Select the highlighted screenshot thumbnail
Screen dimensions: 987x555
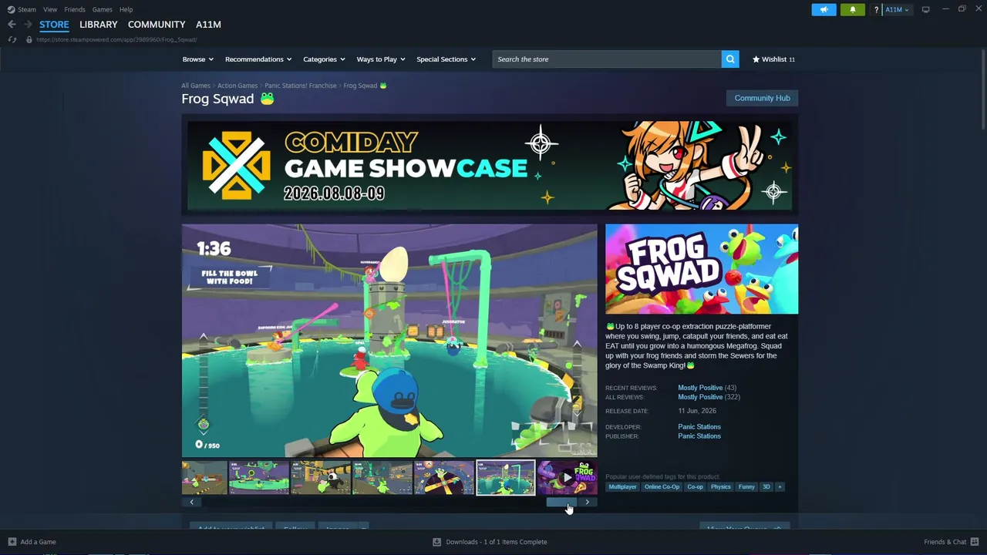point(505,478)
